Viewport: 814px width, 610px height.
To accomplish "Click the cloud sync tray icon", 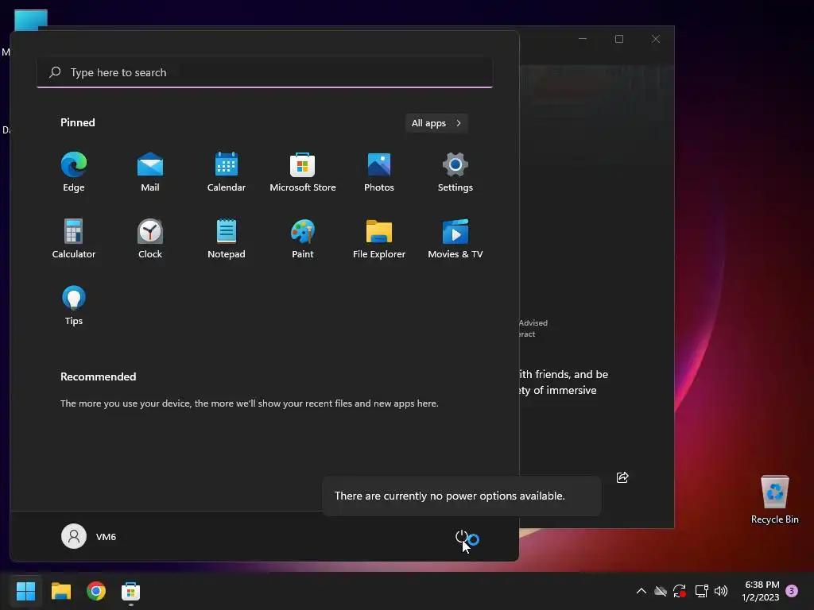I will coord(661,591).
